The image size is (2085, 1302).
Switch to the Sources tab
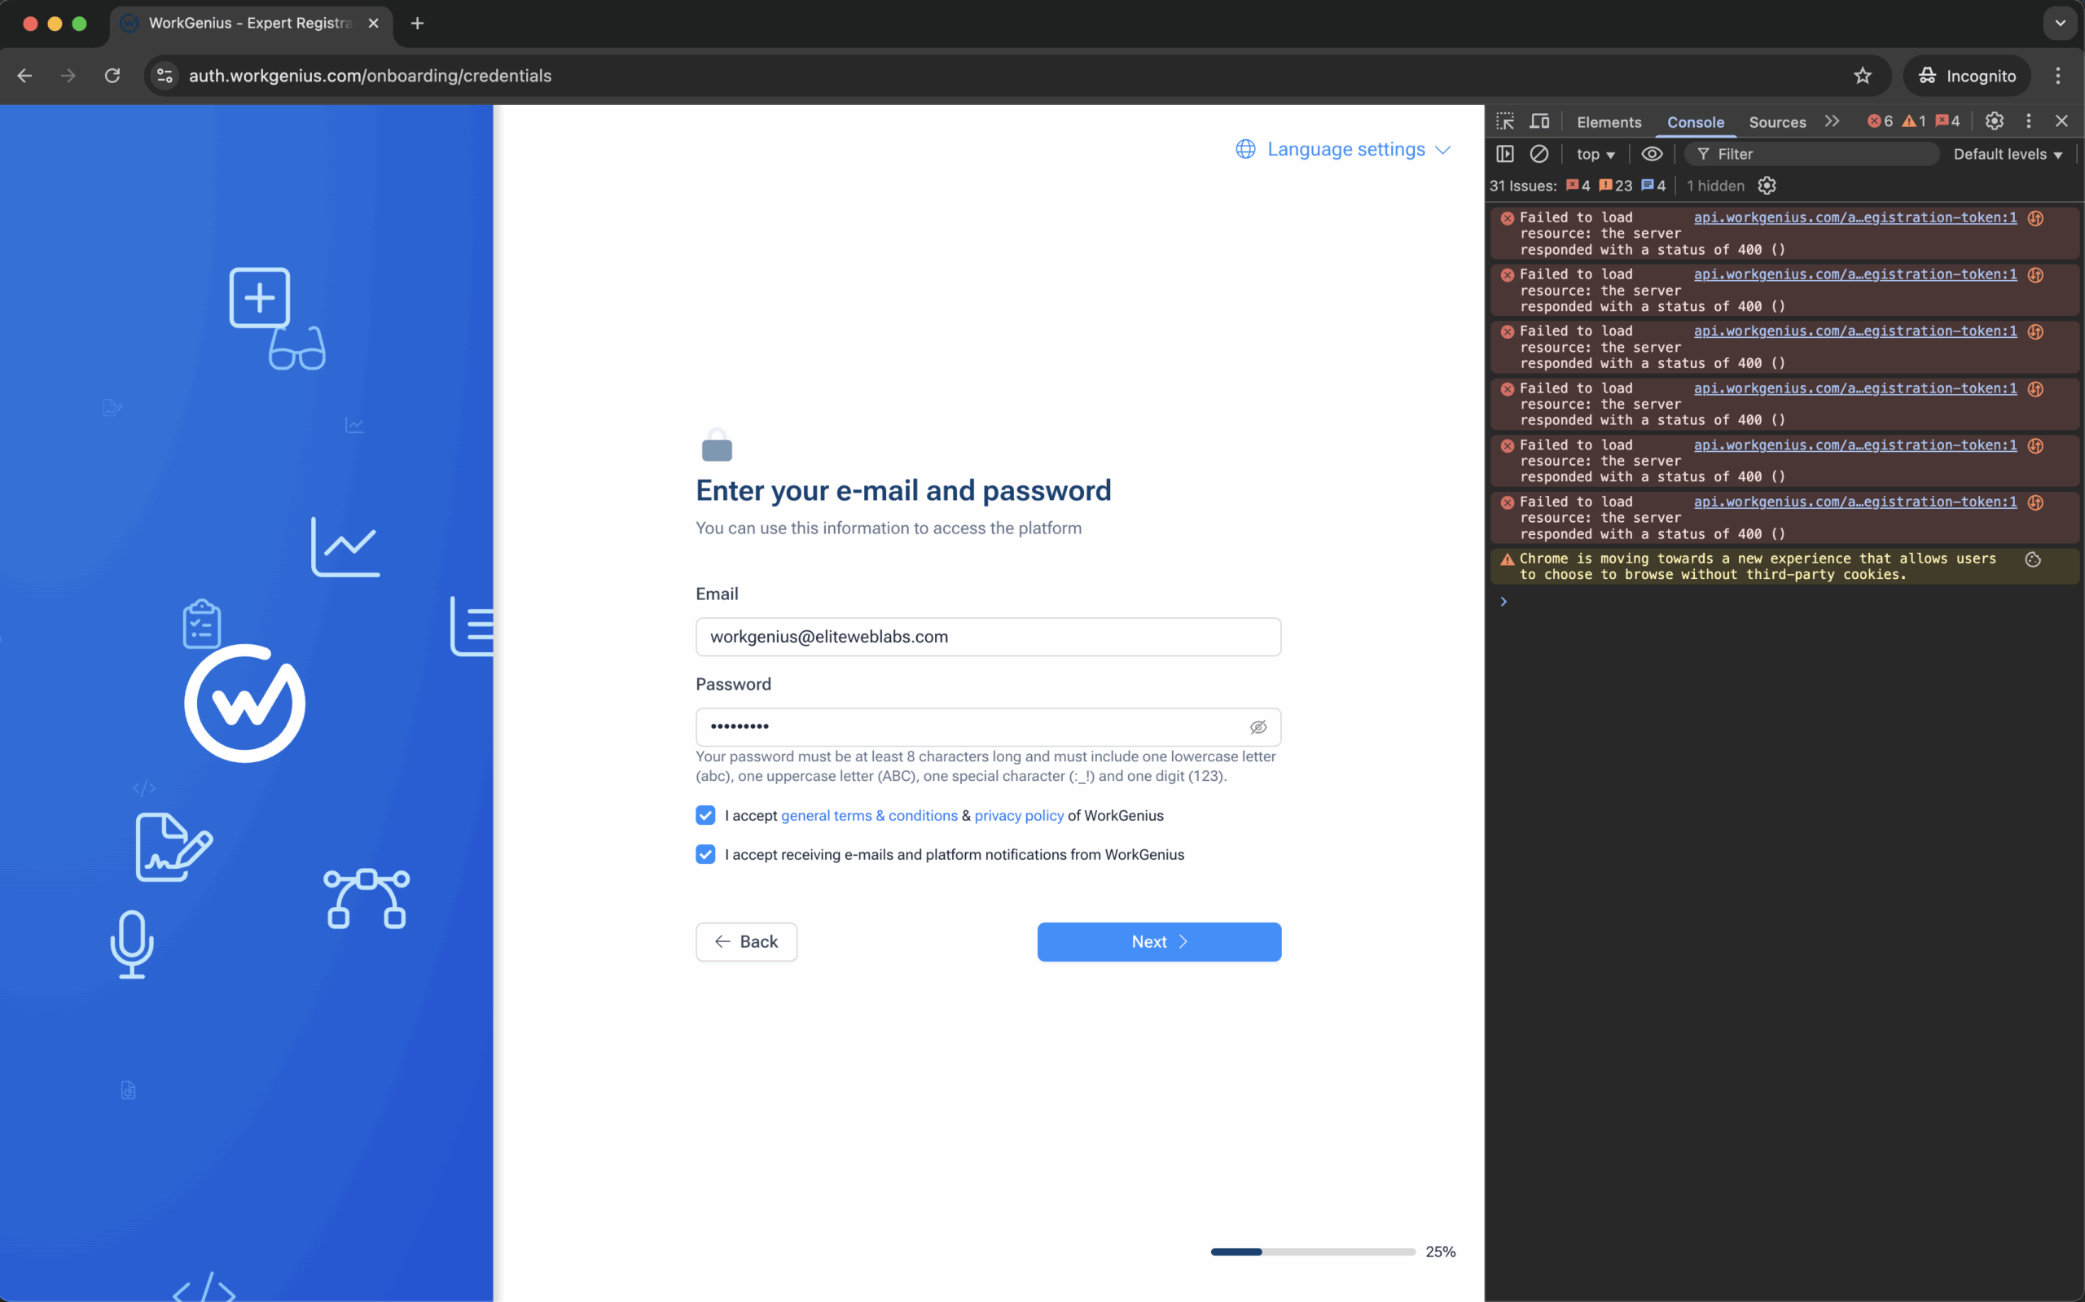1776,122
